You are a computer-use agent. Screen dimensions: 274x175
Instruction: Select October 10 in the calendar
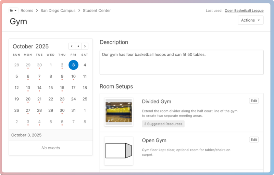73,76
